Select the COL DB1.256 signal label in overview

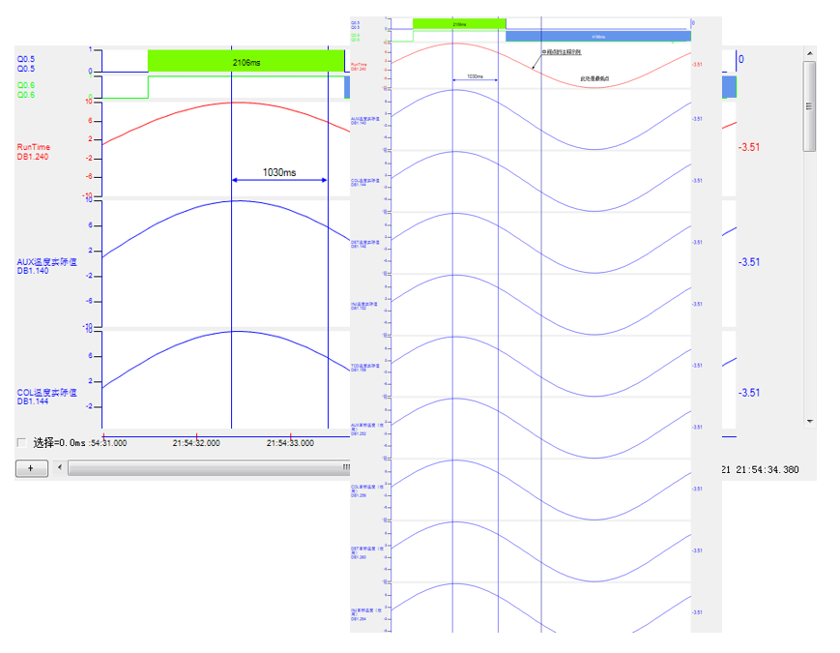[367, 490]
